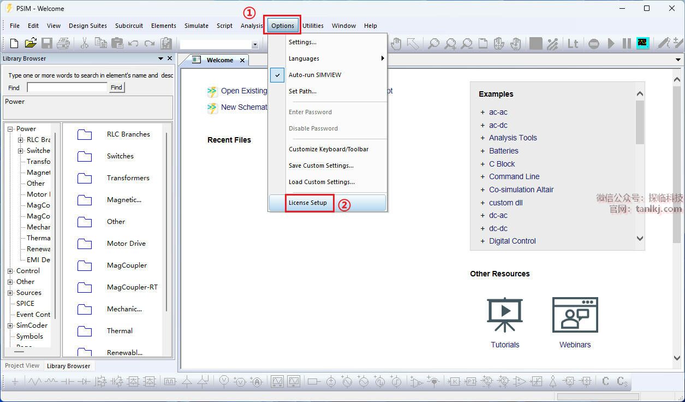This screenshot has width=685, height=402.
Task: Click the hand pan tool icon
Action: click(396, 43)
